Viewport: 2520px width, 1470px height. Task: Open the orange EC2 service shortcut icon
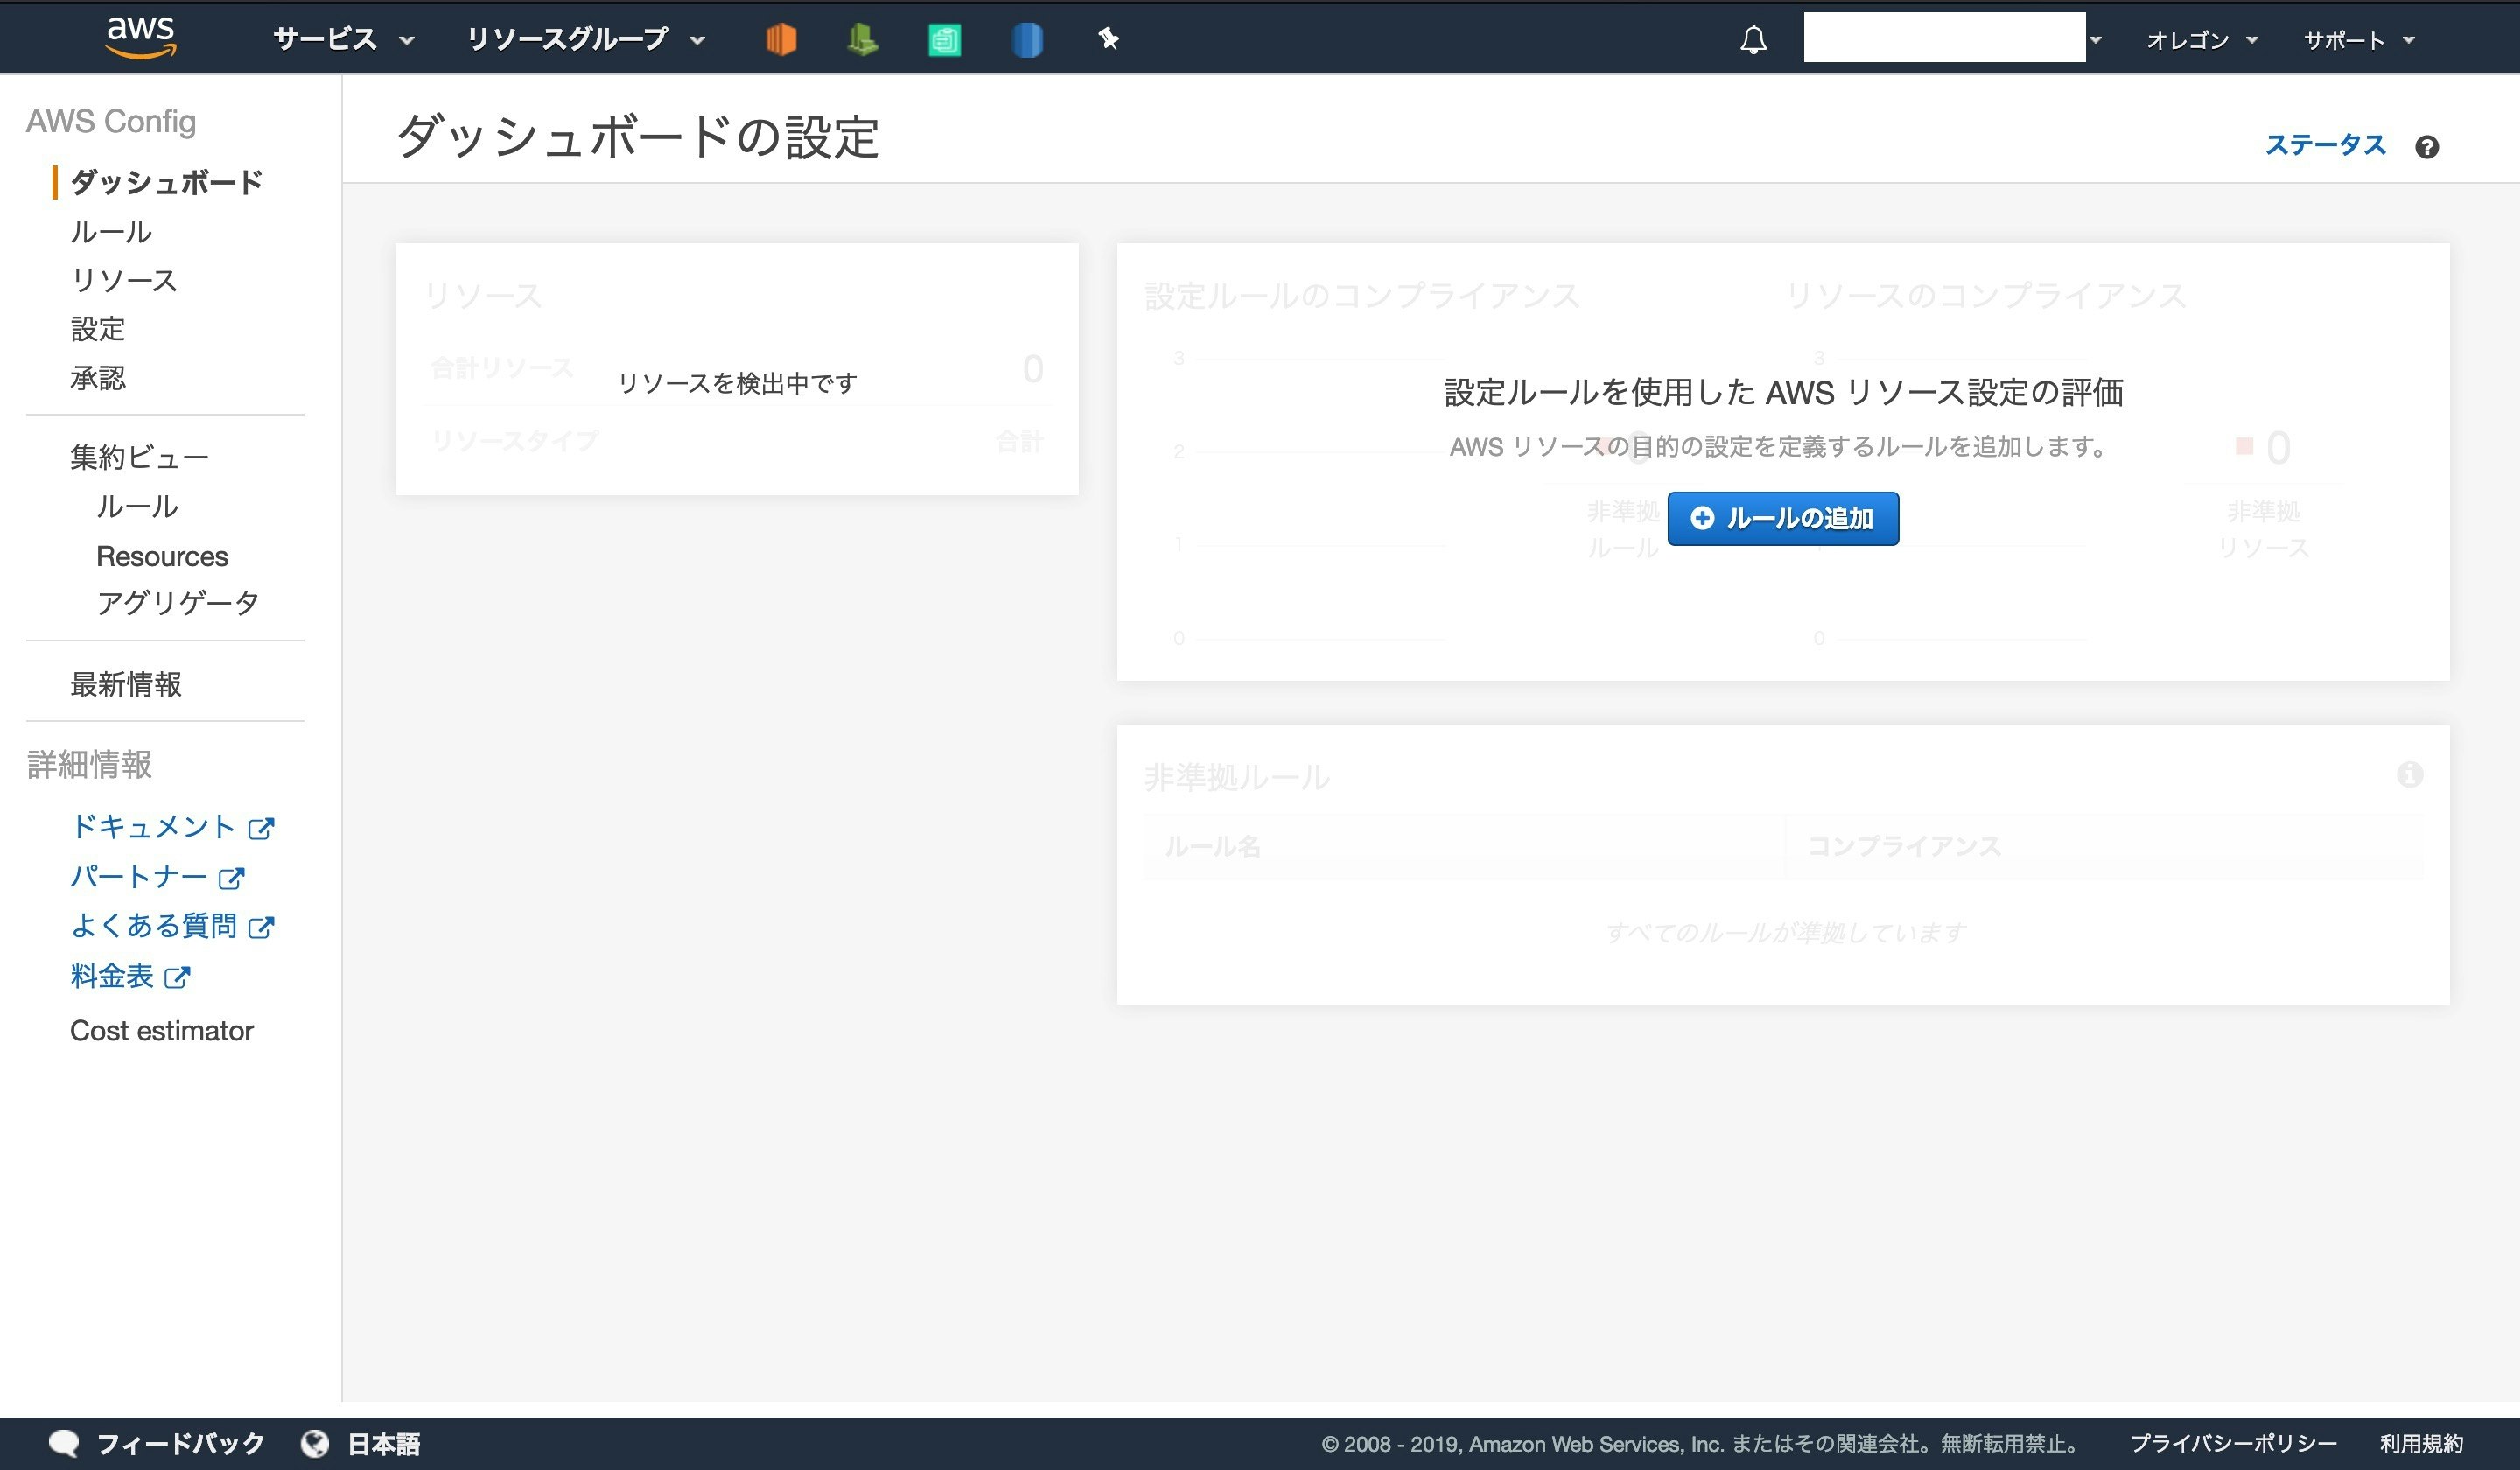pos(781,39)
